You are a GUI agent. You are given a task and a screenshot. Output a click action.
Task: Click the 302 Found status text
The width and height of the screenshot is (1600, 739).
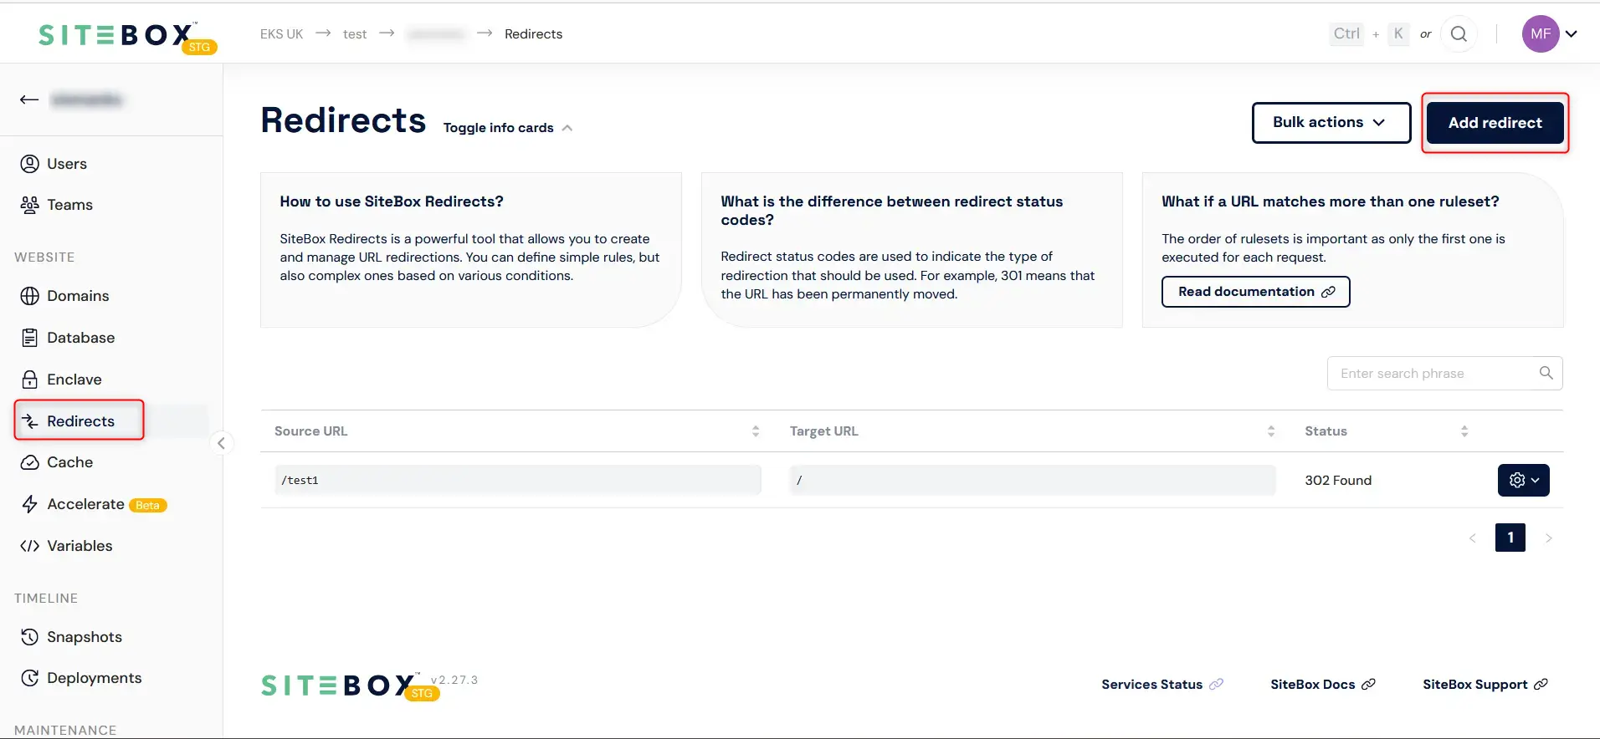coord(1338,481)
